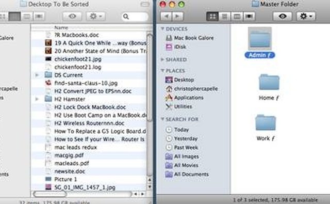The image size is (330, 204).
Task: Click vertical scrollbar thumb in file list
Action: pos(150,77)
